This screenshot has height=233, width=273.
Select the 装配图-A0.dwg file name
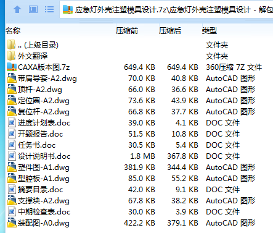point(44,223)
